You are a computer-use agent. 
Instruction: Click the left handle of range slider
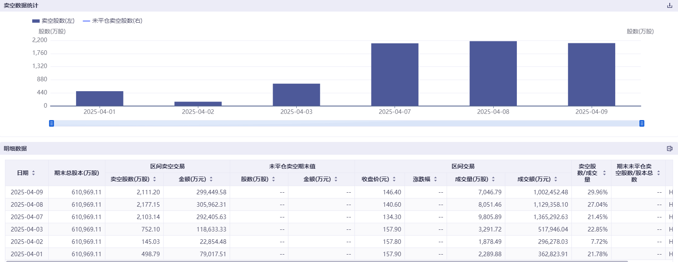[x=52, y=123]
